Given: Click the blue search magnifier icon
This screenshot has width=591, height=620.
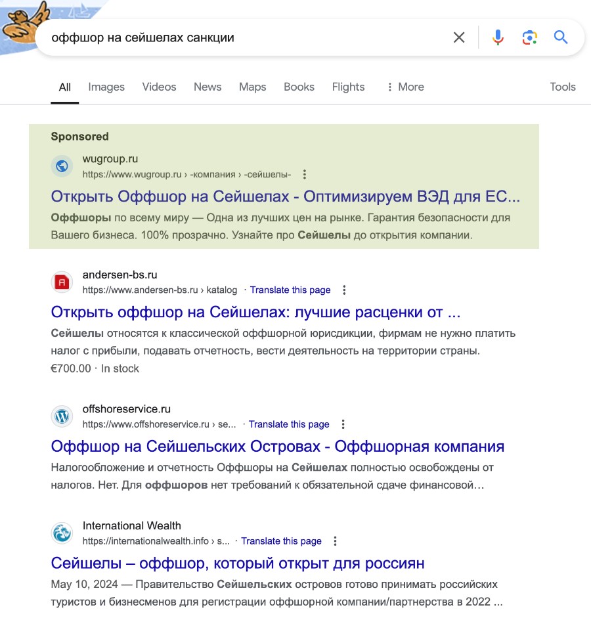Looking at the screenshot, I should [561, 37].
